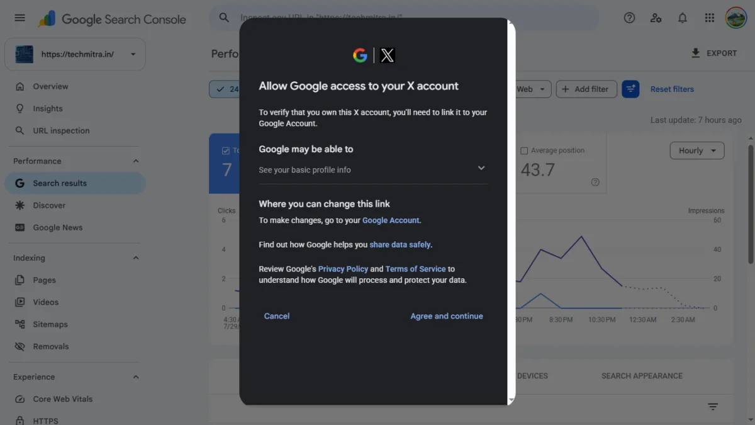
Task: Open the notifications bell
Action: tap(682, 18)
